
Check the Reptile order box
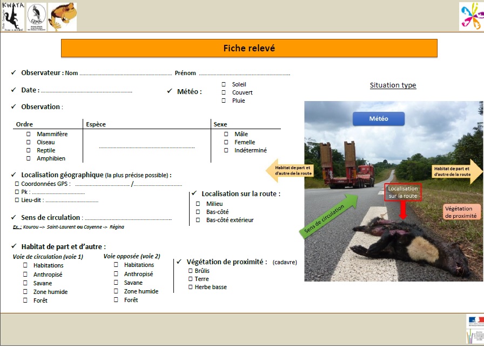point(29,150)
